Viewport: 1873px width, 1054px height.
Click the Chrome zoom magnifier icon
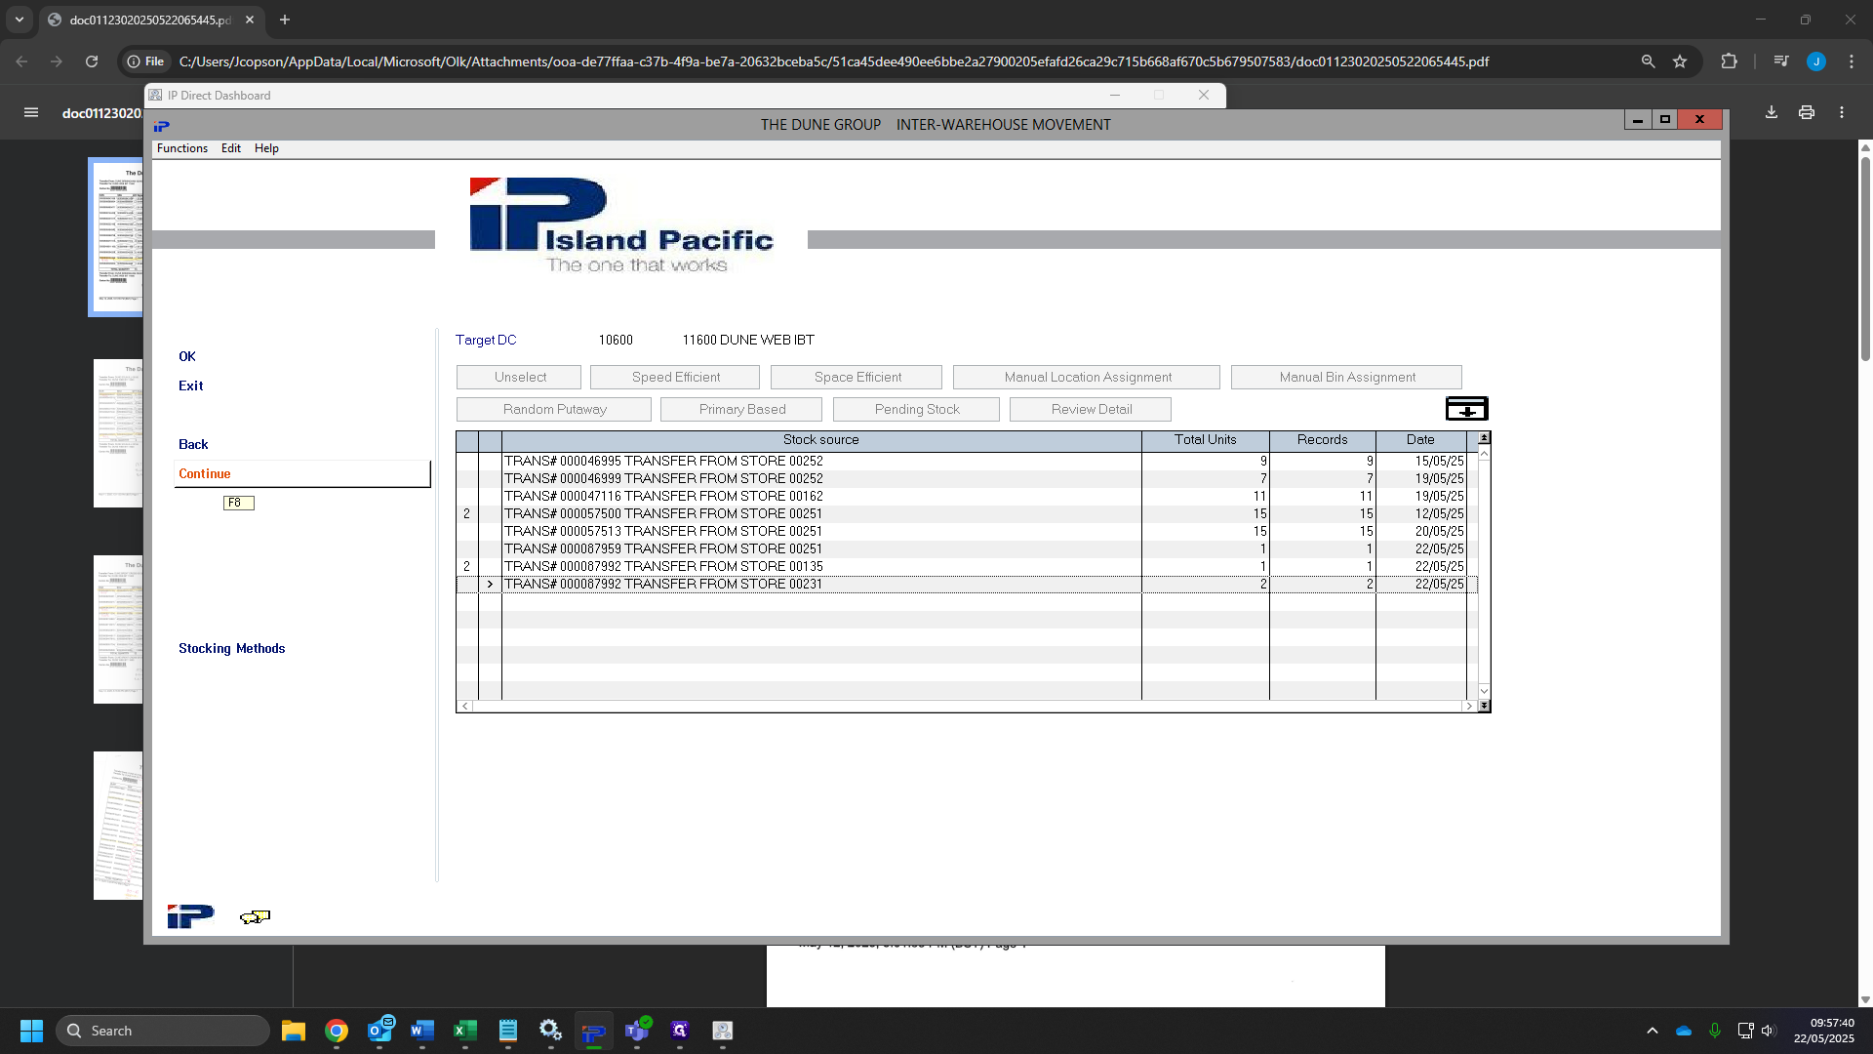(x=1648, y=61)
